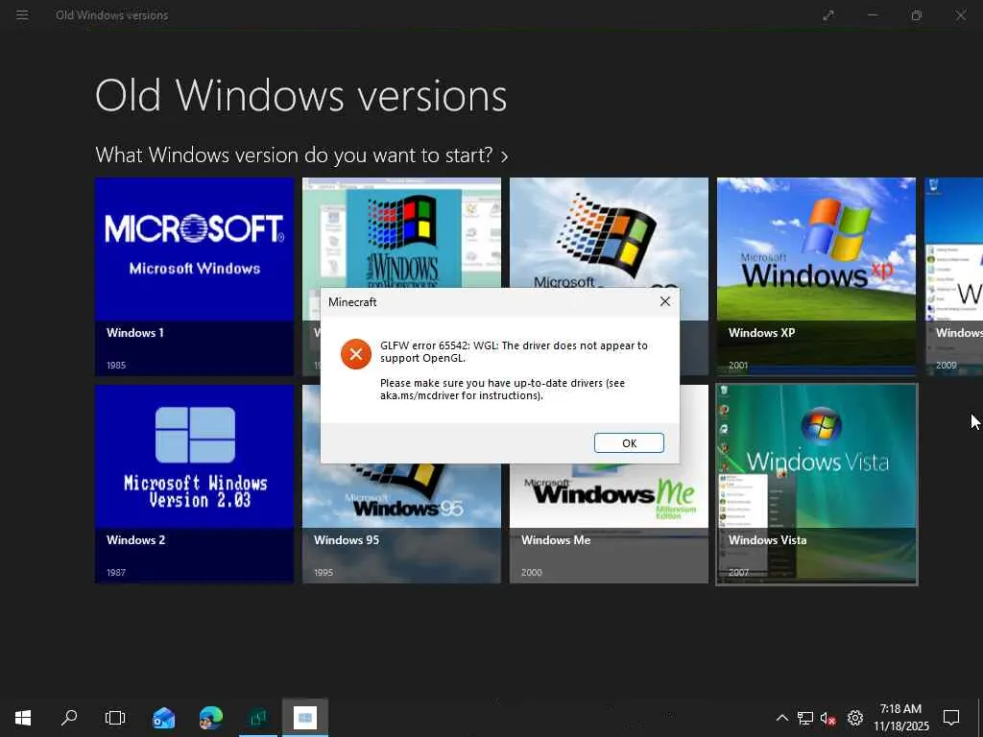Open the partially visible 2009 Windows tile
This screenshot has height=737, width=983.
(953, 276)
